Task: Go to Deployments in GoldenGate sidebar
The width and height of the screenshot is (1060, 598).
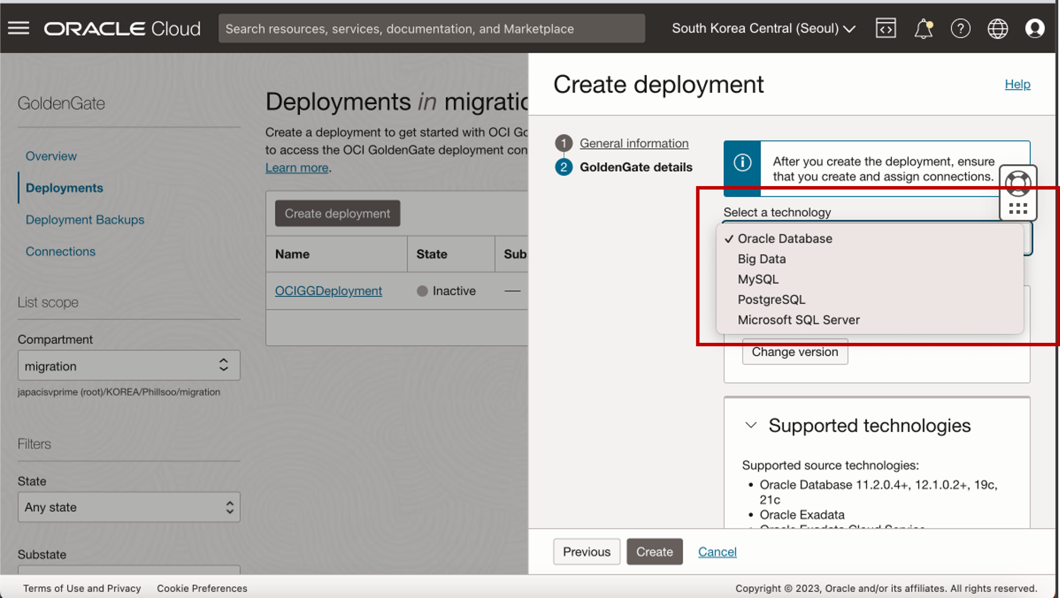Action: coord(64,188)
